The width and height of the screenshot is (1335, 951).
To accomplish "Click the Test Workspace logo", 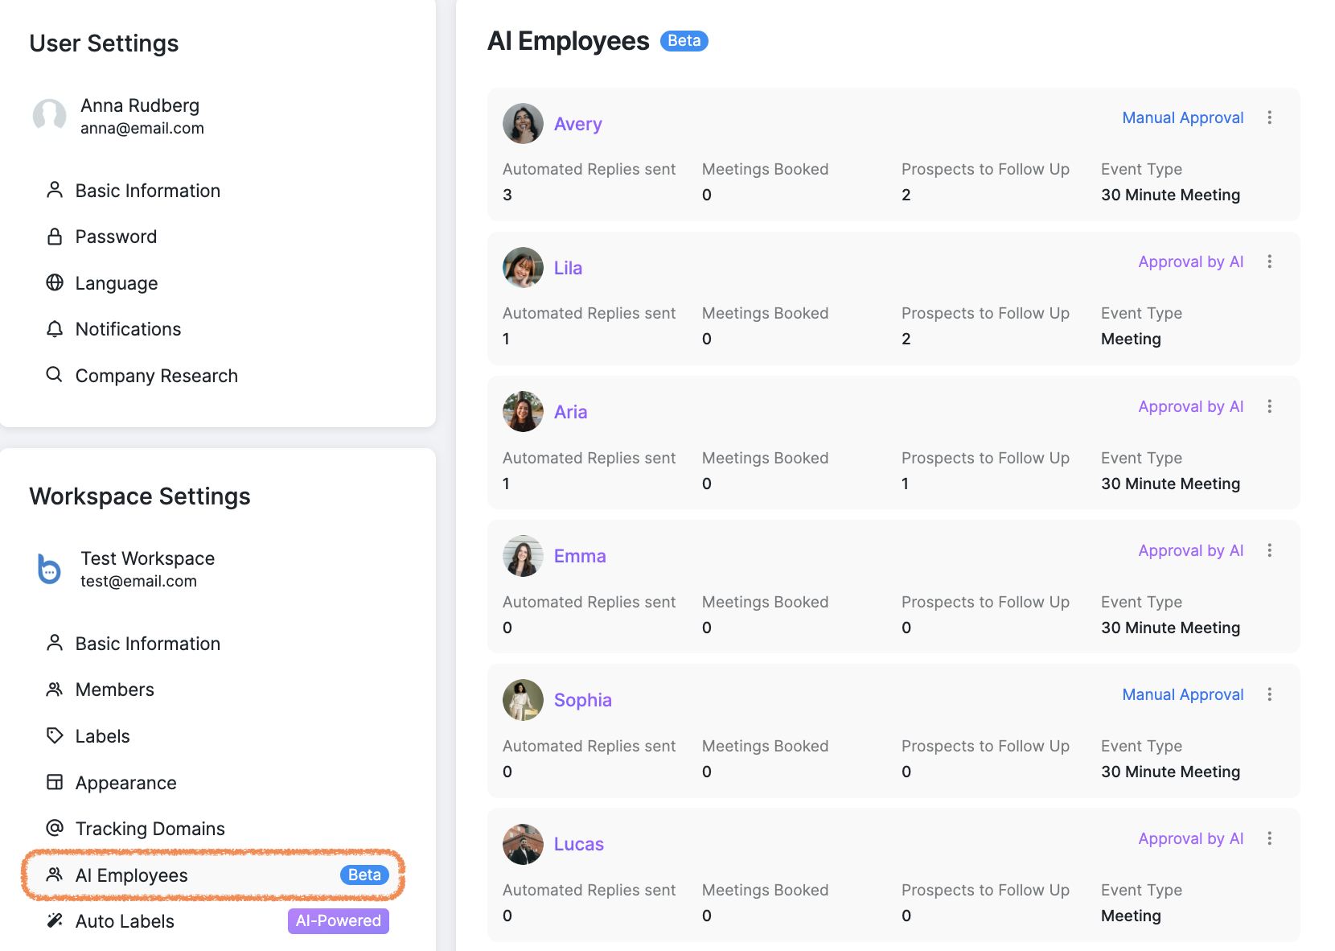I will 50,569.
